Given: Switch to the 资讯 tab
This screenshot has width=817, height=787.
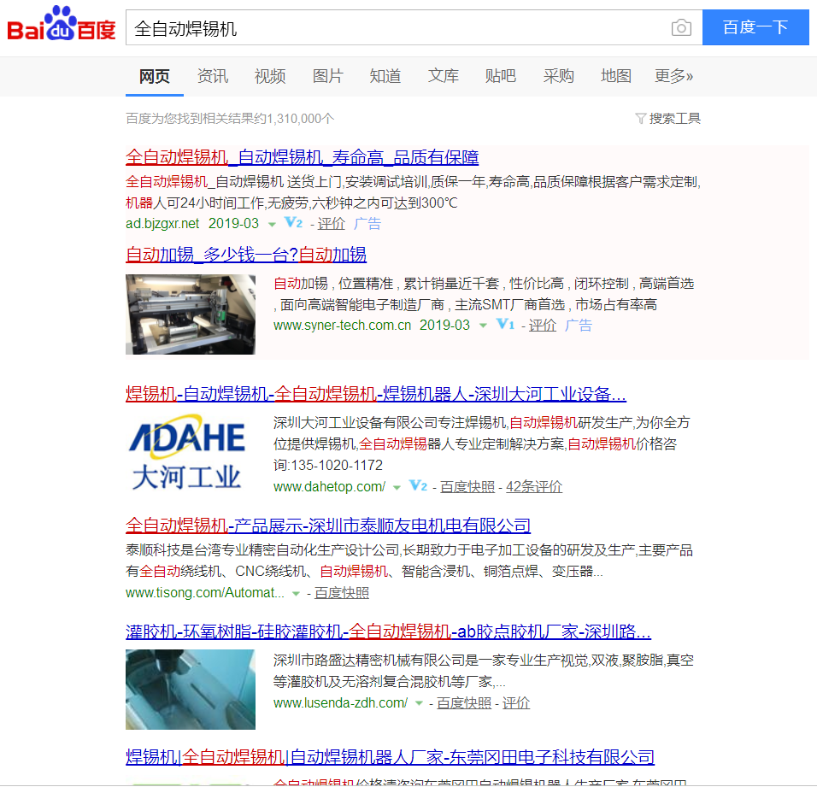Looking at the screenshot, I should [x=213, y=76].
